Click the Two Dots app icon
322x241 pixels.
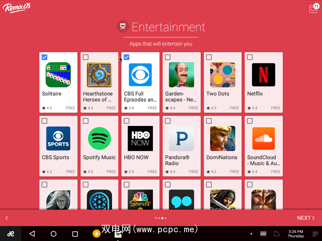[x=223, y=75]
